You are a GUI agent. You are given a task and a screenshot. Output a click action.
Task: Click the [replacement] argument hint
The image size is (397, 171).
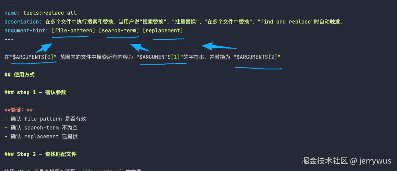tap(163, 30)
